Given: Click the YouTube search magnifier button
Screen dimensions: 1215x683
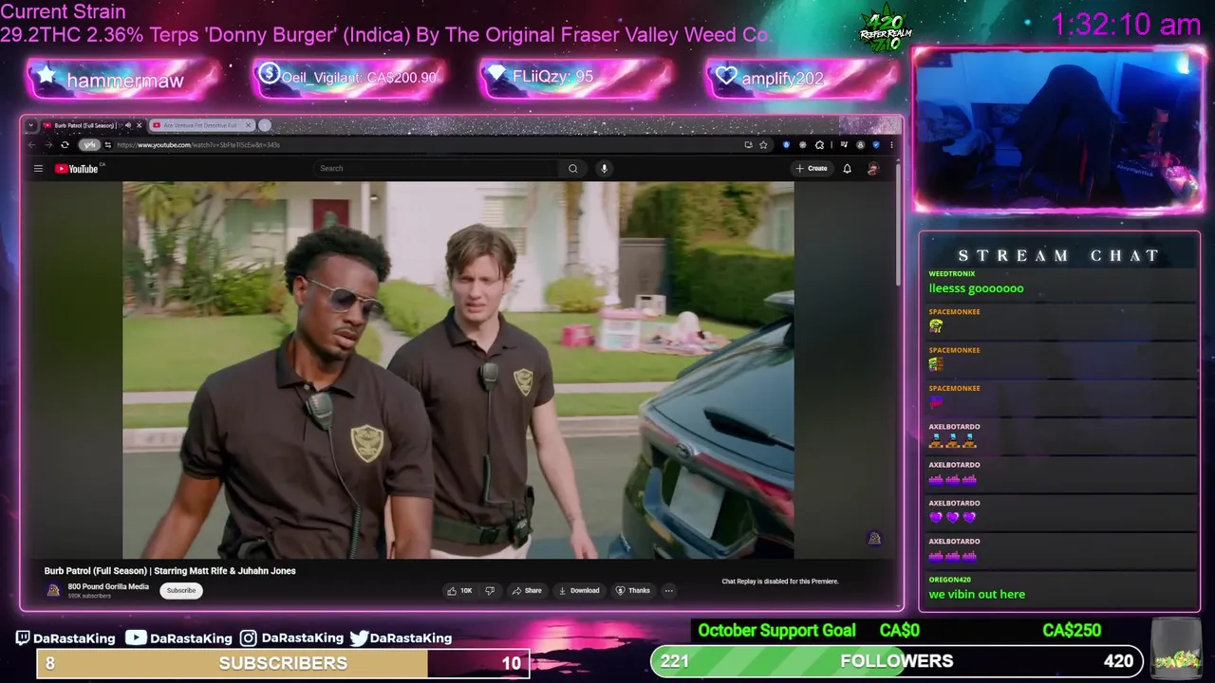Looking at the screenshot, I should click(x=572, y=169).
